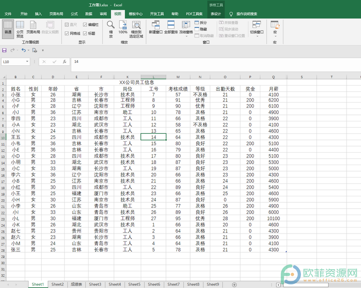Screen dimensions: 361x288
Task: Click the 操作说明搜索 search box
Action: point(247,14)
